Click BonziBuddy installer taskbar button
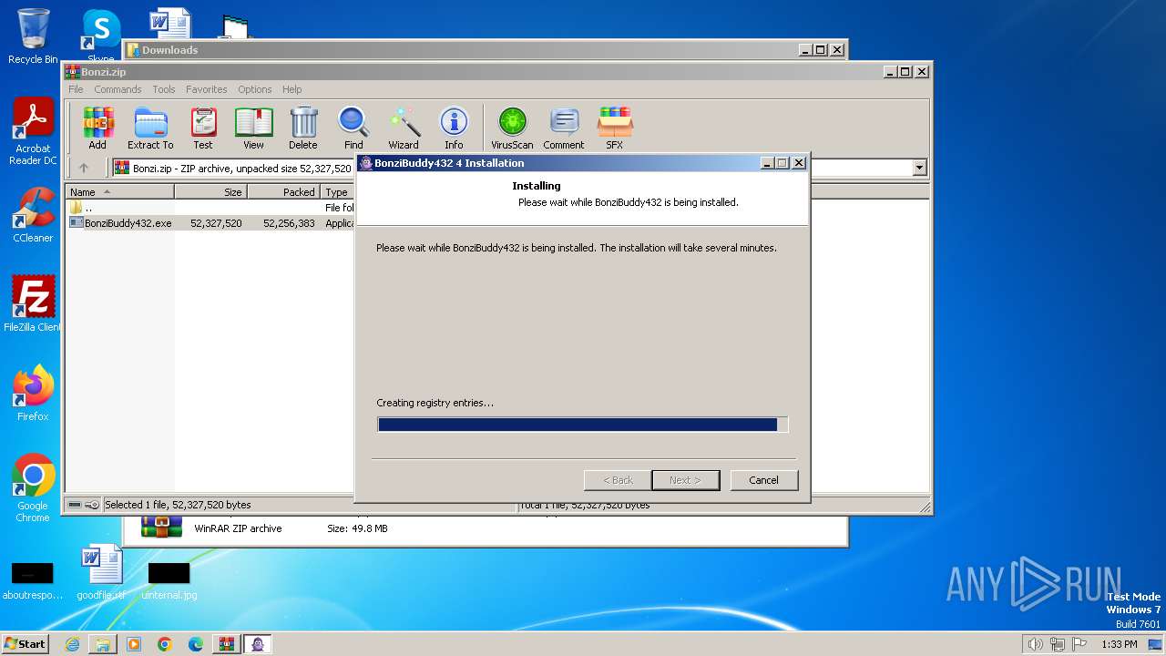 point(258,644)
